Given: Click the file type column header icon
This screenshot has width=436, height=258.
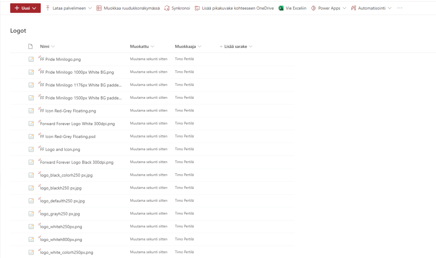Looking at the screenshot, I should [x=30, y=46].
